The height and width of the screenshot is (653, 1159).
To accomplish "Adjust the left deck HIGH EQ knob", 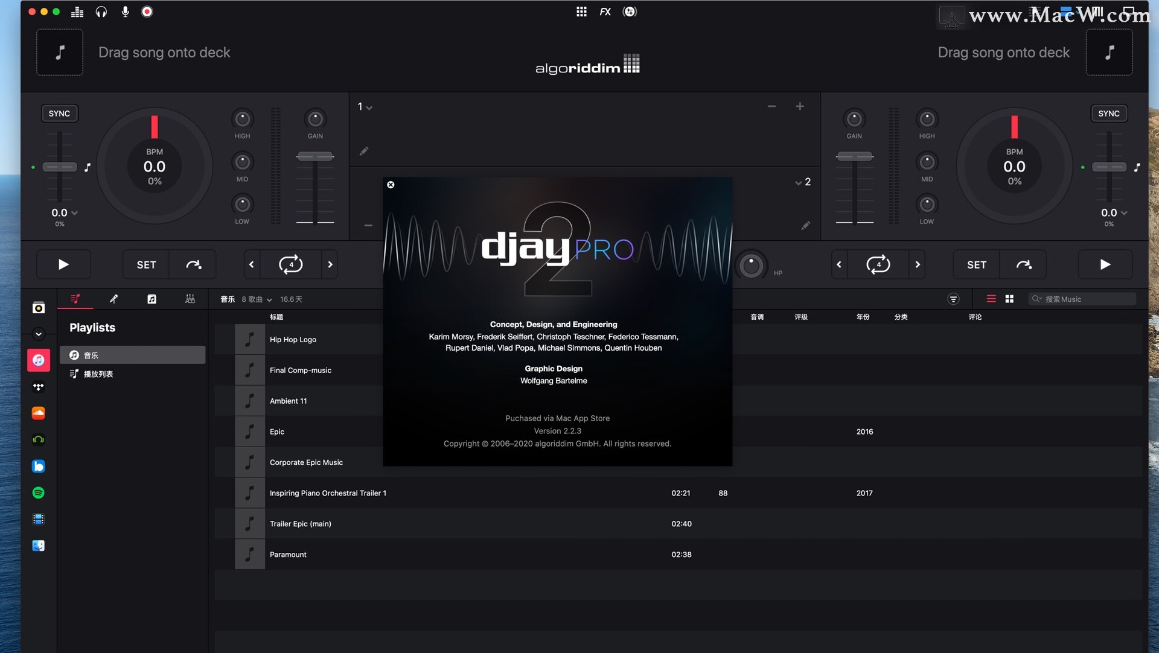I will click(x=242, y=119).
